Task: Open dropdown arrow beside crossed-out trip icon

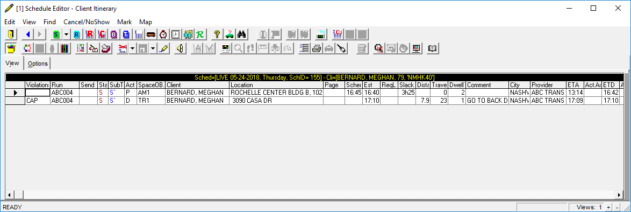Action: 132,48
